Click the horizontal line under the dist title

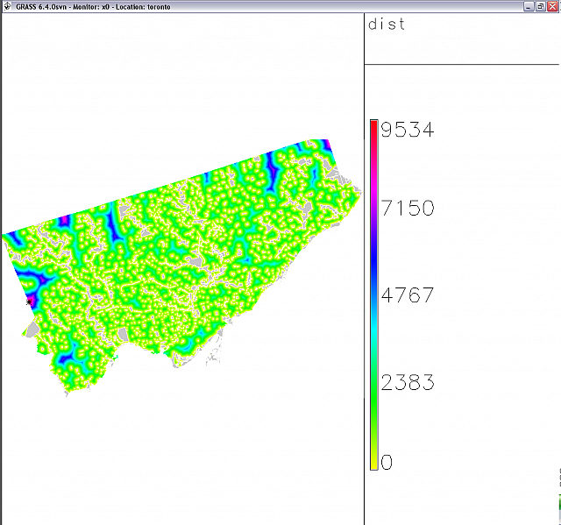tap(462, 64)
